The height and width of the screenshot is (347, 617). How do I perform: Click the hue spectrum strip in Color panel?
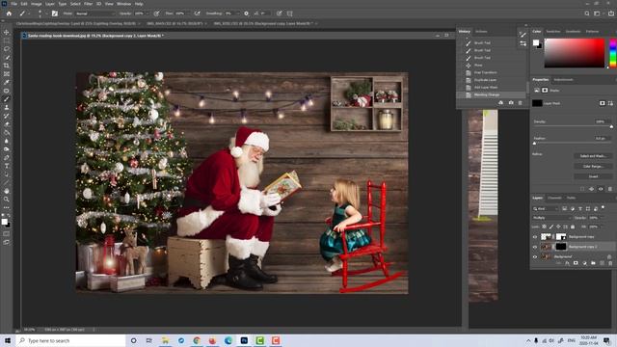point(613,53)
